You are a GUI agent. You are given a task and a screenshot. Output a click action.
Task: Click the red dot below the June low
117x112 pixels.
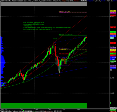(59, 76)
